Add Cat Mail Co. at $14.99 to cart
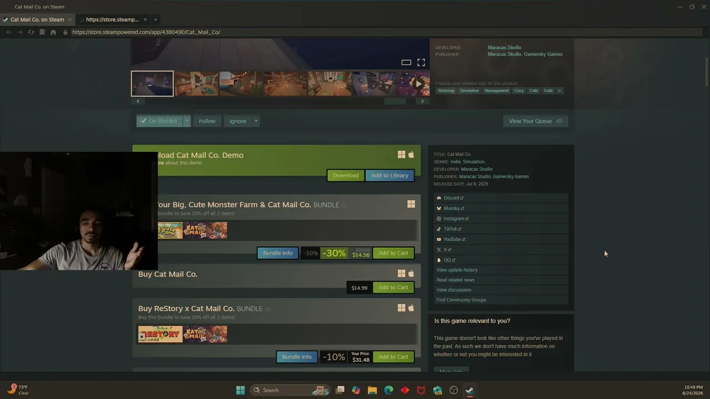Viewport: 710px width, 399px height. 393,288
